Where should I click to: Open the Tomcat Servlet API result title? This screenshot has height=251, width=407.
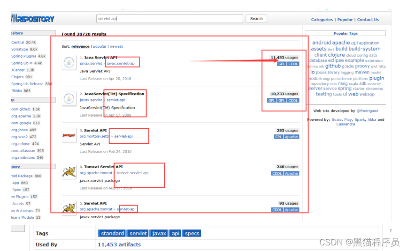pyautogui.click(x=103, y=167)
